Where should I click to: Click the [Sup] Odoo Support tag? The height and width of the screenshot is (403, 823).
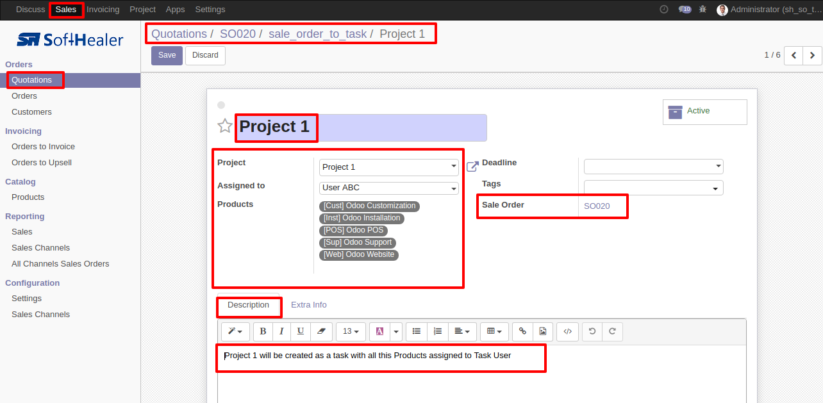(x=358, y=243)
